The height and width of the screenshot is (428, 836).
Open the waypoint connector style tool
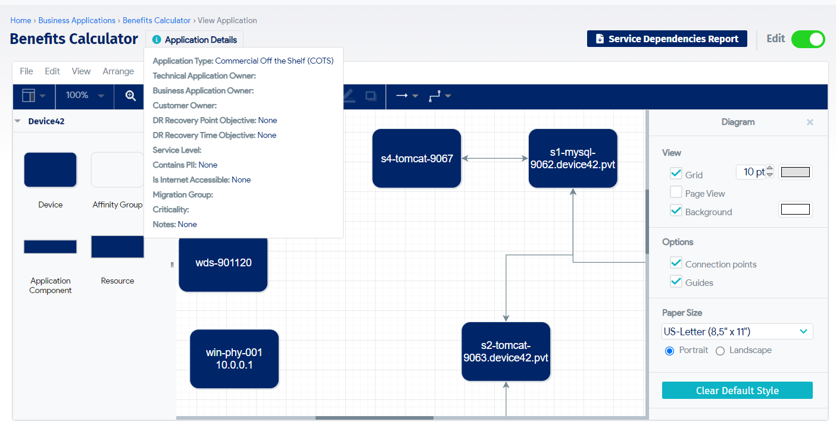(x=439, y=96)
